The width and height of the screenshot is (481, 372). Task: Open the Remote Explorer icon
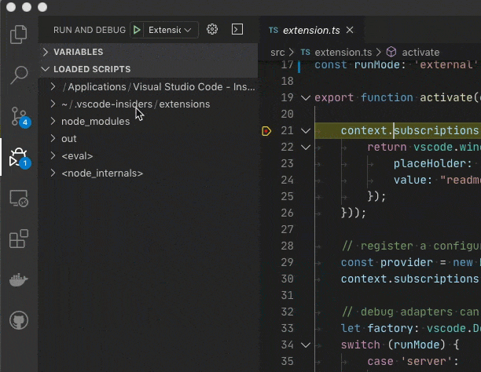pyautogui.click(x=18, y=199)
